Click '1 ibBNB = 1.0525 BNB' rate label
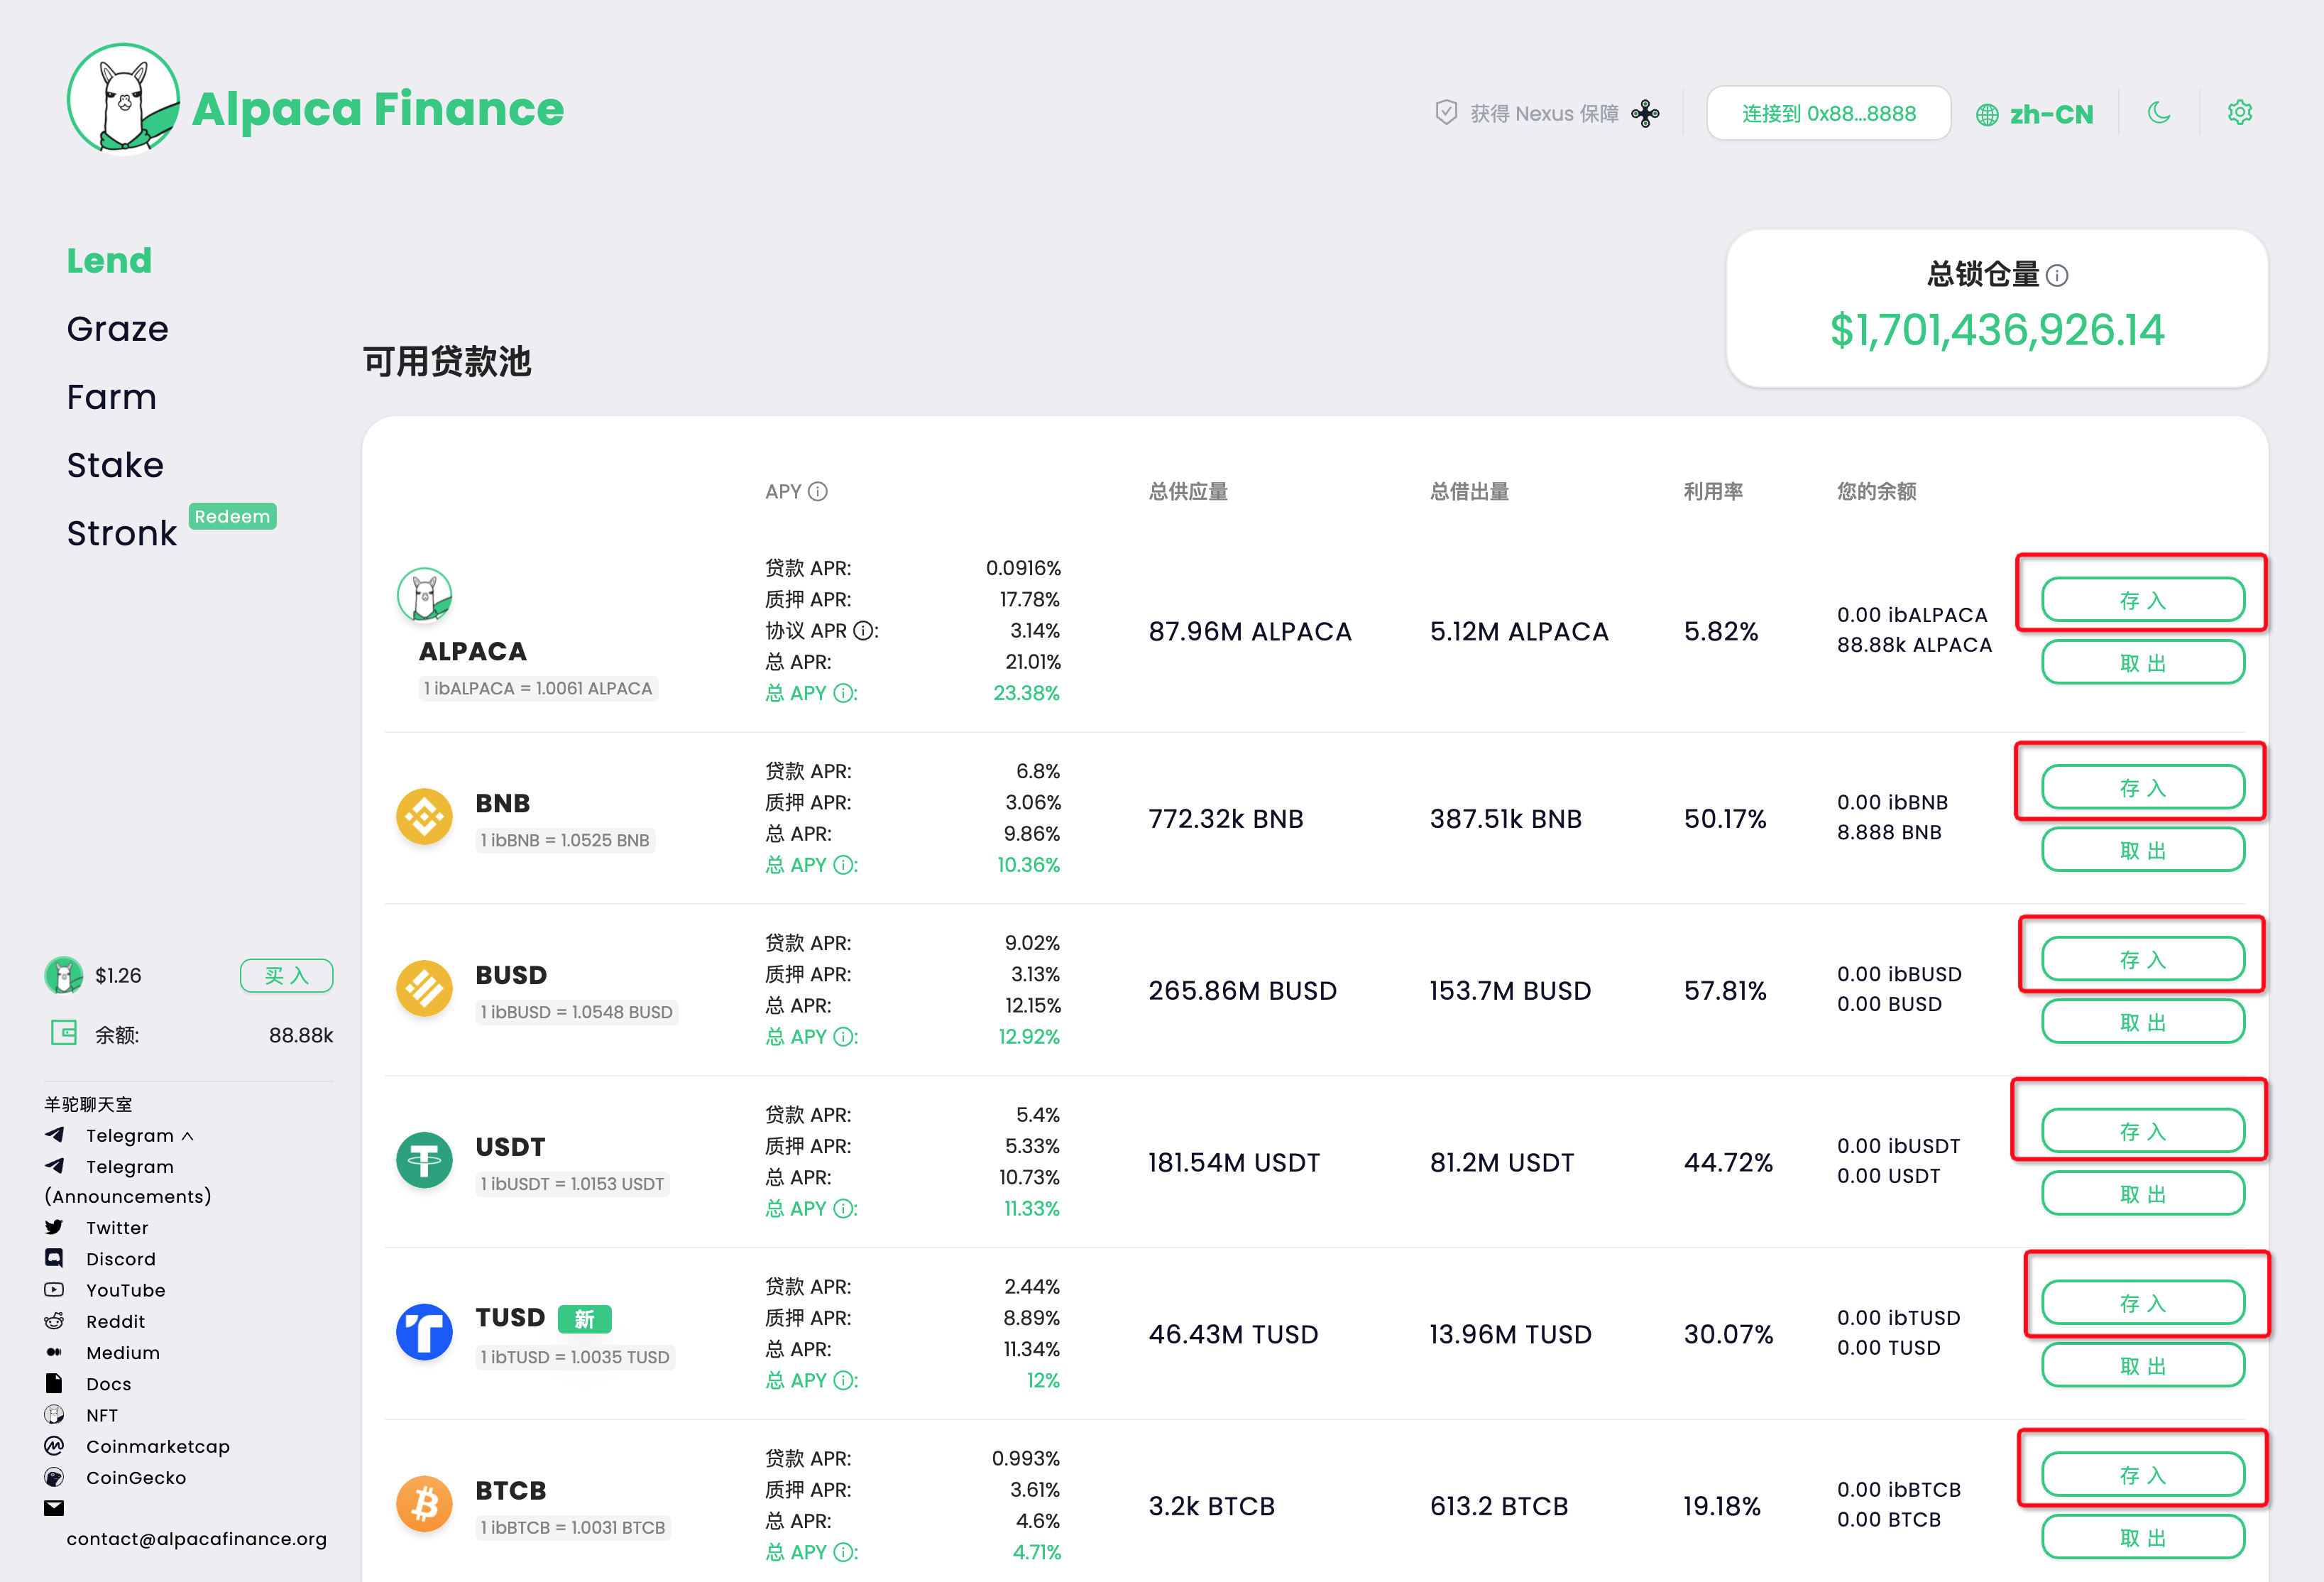Viewport: 2324px width, 1582px height. tap(565, 840)
